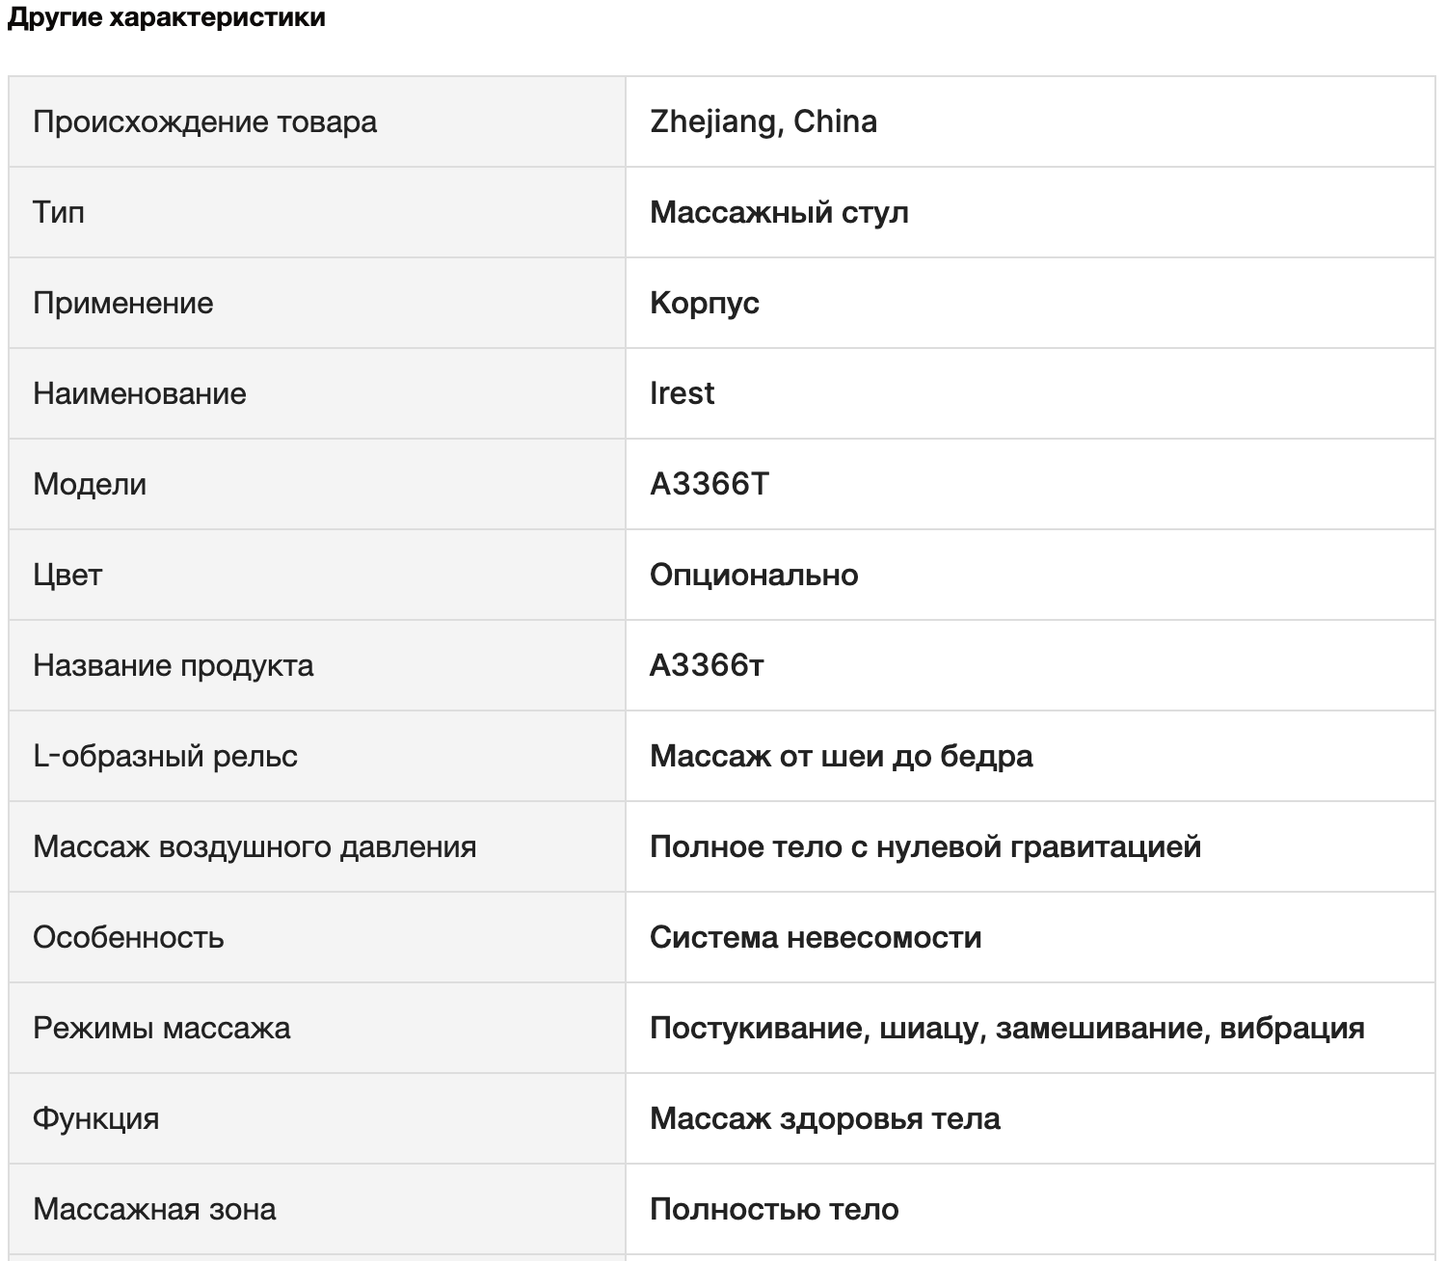Click the "Происхождение товара" label cell
The height and width of the screenshot is (1261, 1446).
click(x=204, y=122)
